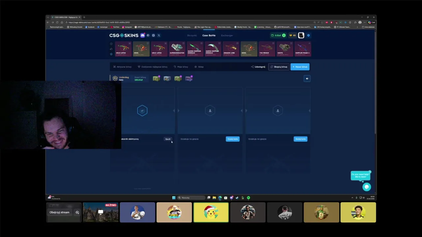Open File Explorer from the taskbar

214,198
